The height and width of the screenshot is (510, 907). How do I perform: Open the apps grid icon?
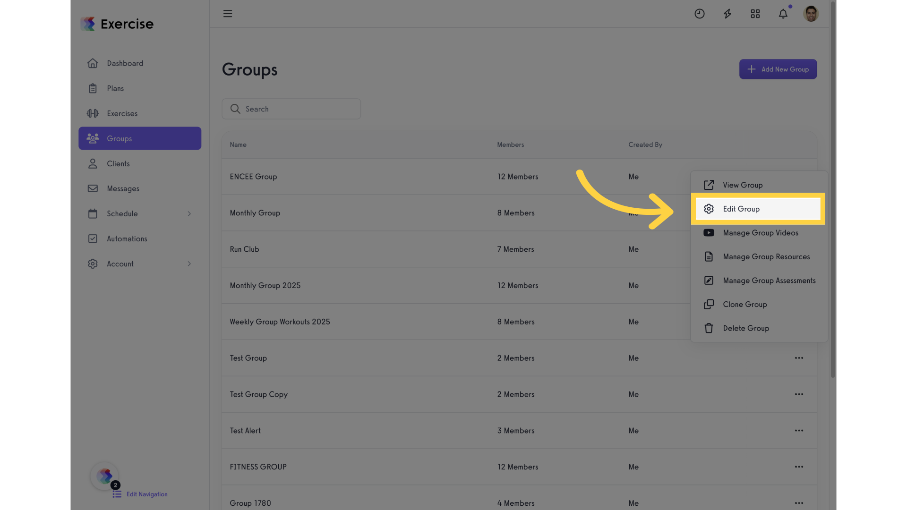(x=755, y=14)
